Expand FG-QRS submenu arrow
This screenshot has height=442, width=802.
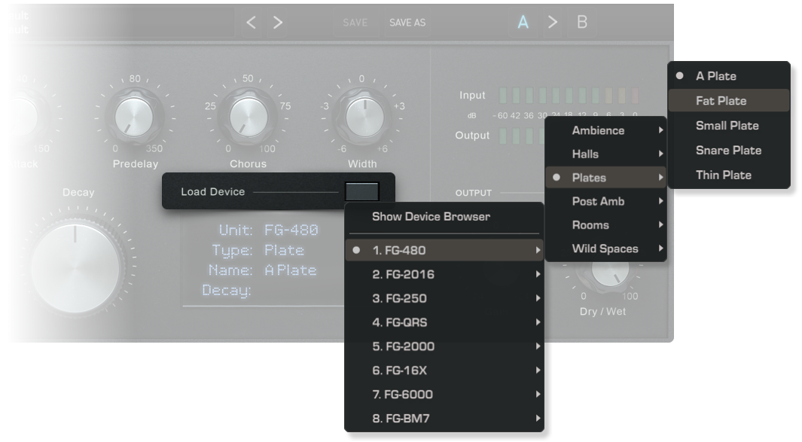coord(538,322)
